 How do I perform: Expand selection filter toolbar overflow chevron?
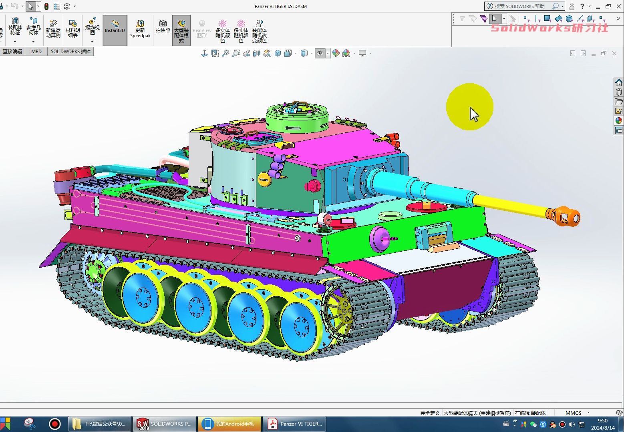618,19
